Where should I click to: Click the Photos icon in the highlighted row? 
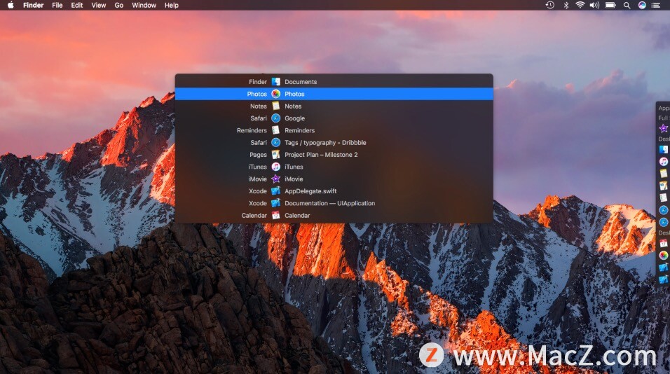pos(276,94)
